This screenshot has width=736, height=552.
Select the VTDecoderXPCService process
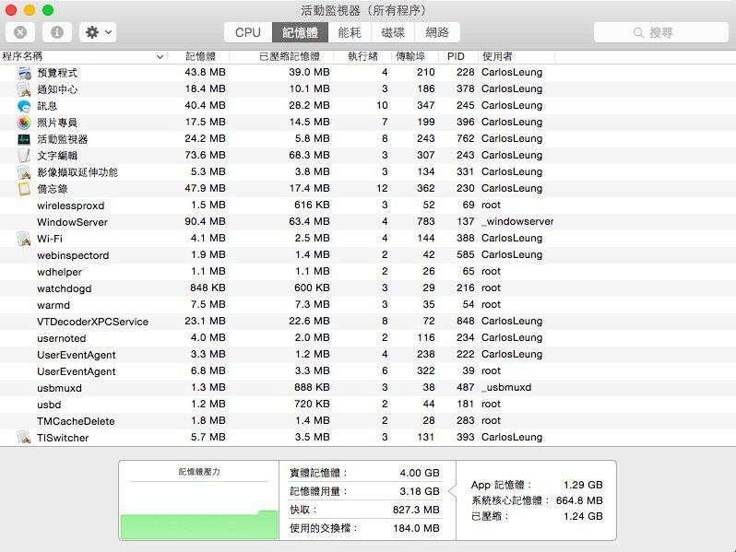[368, 322]
